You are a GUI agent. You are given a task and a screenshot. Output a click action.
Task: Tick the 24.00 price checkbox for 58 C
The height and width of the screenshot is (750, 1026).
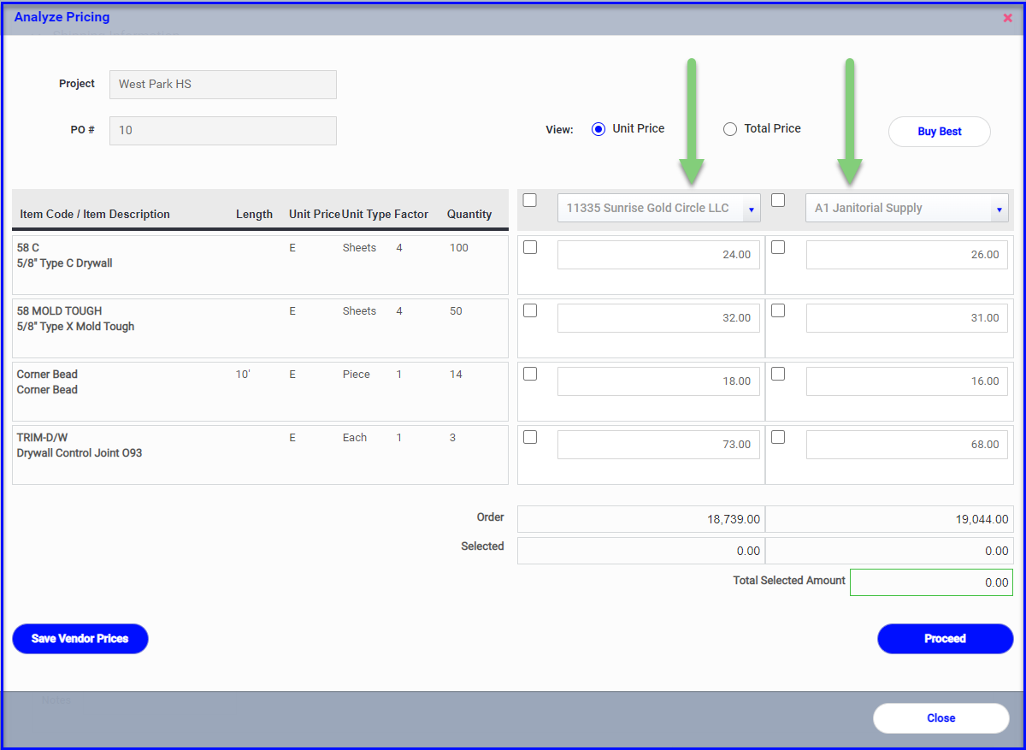[530, 247]
